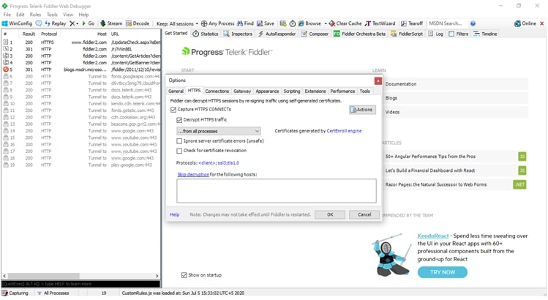Switch to General tab in Options
Viewport: 548px width, 300px height.
pyautogui.click(x=176, y=91)
